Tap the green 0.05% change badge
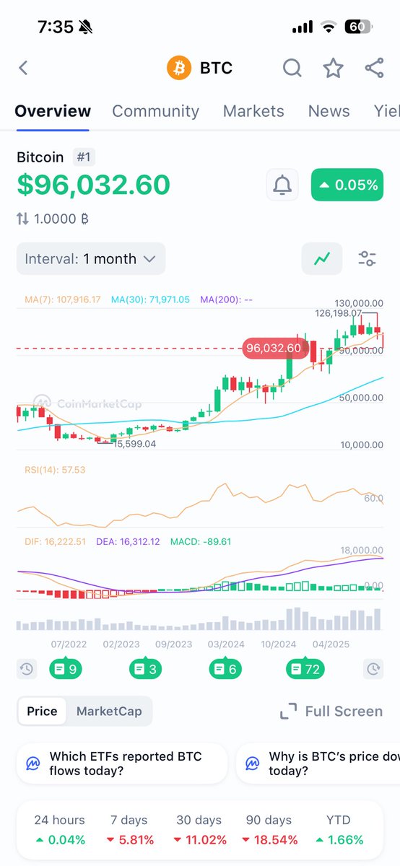Viewport: 400px width, 866px height. [347, 185]
